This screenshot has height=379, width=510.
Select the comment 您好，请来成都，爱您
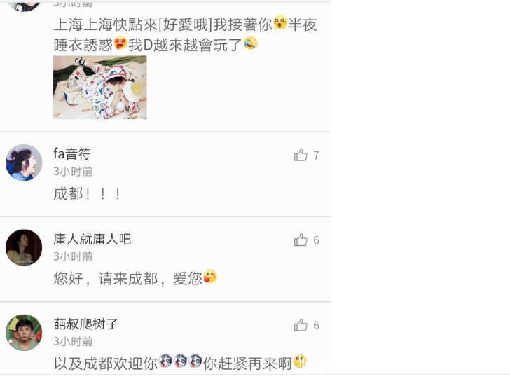click(x=135, y=278)
